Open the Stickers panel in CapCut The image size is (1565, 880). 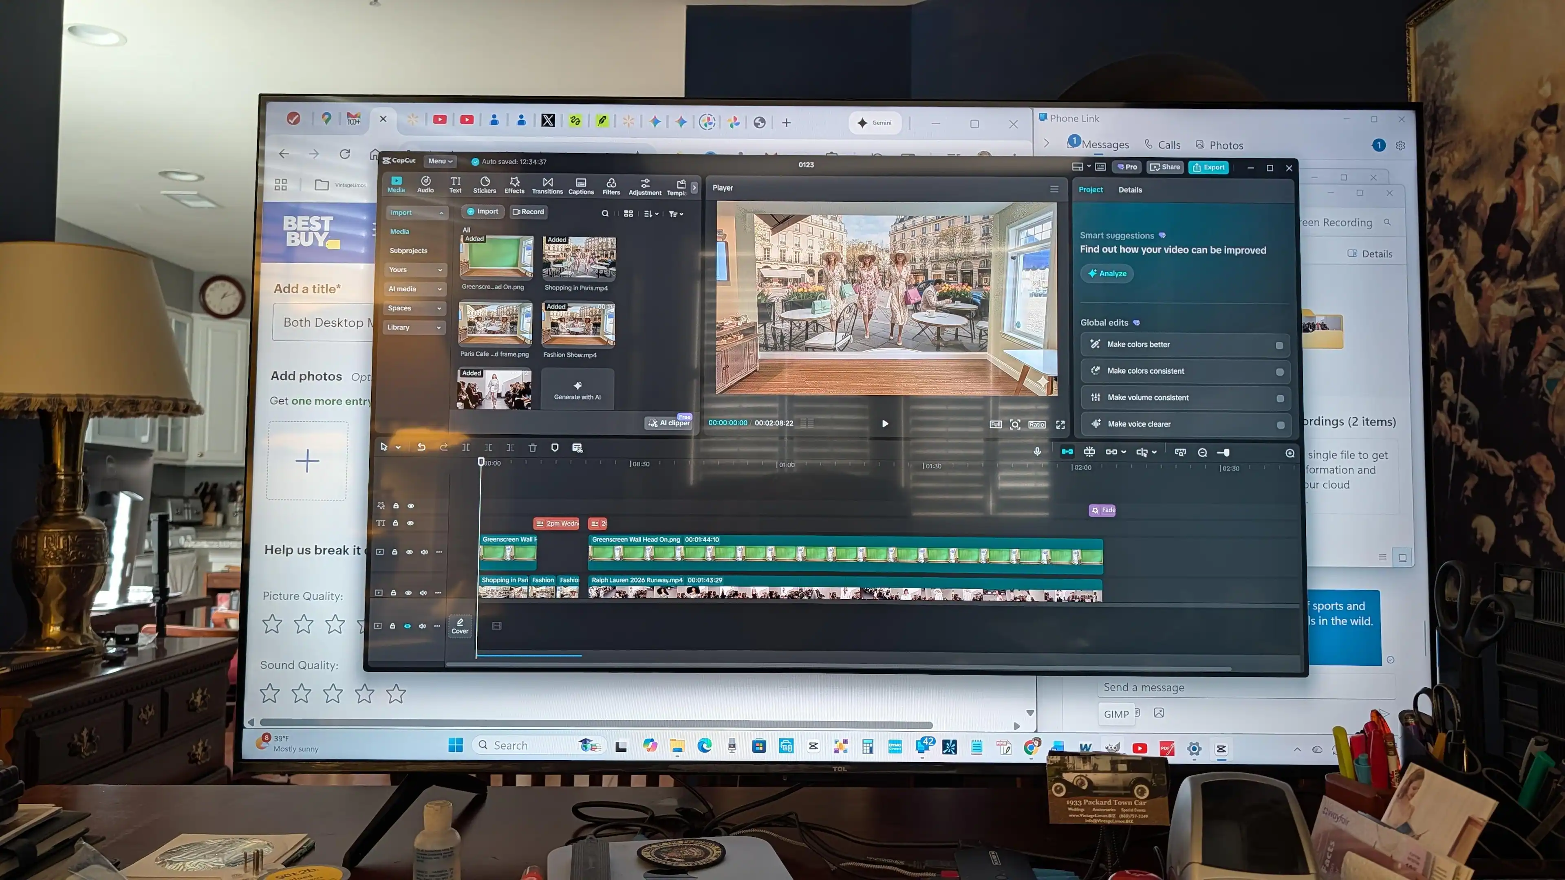484,185
